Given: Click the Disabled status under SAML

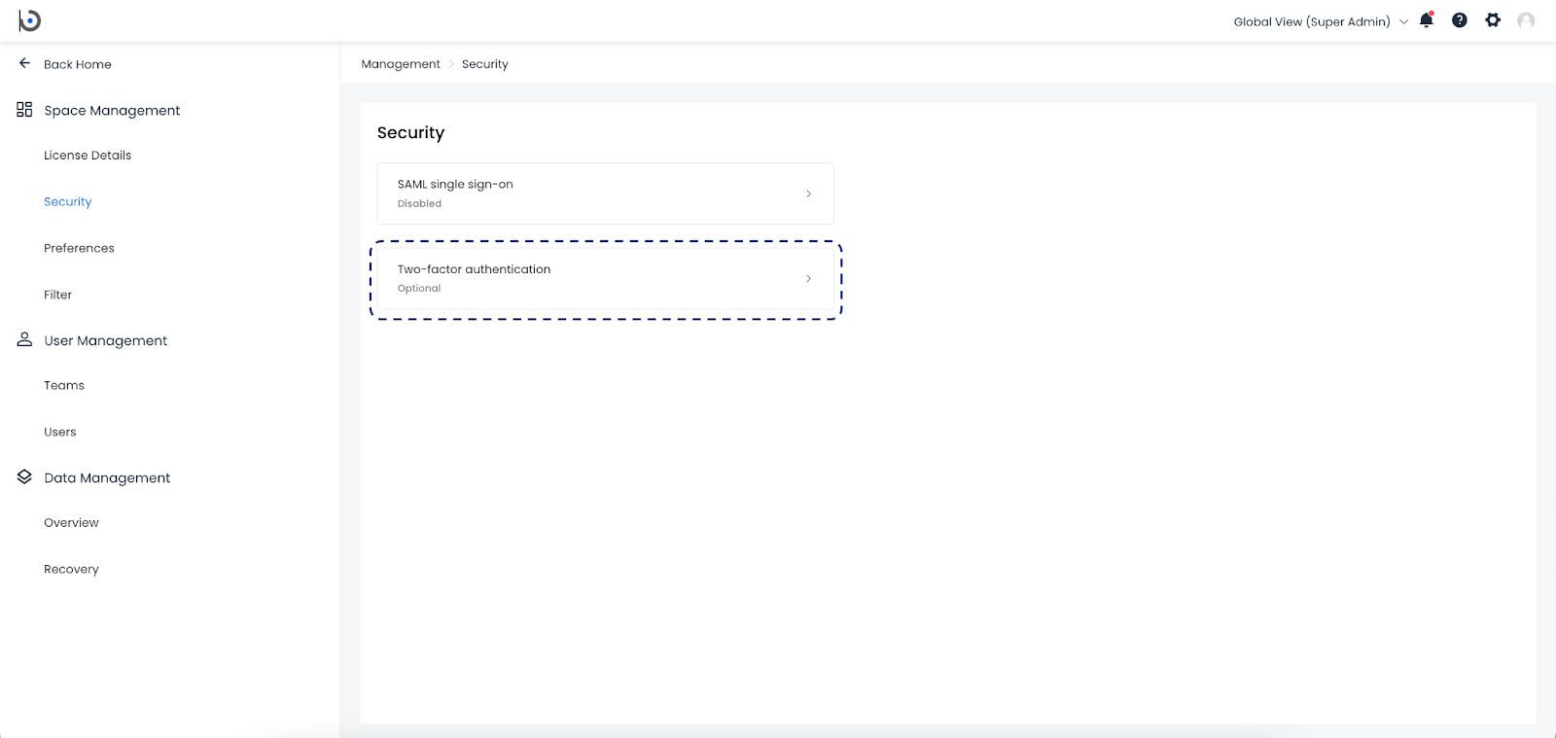Looking at the screenshot, I should point(419,203).
